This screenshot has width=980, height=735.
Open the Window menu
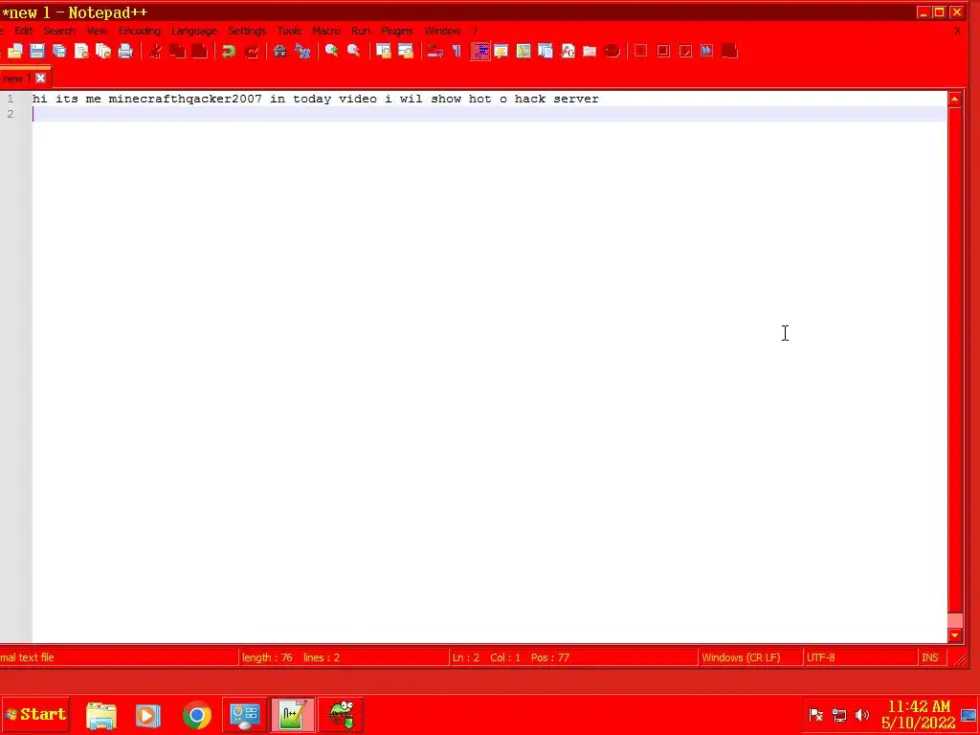pos(442,31)
